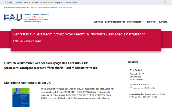Go to Startseite menu item
Image resolution: width=172 pixels, height=107 pixels.
tap(98, 22)
